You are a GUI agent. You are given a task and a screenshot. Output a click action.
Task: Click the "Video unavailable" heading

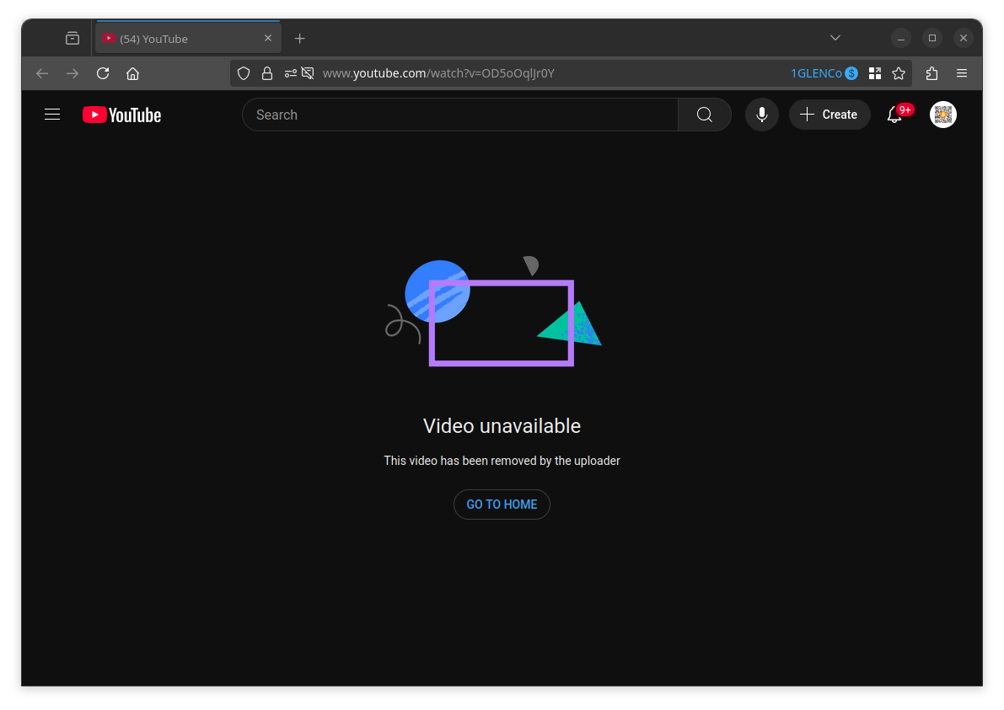point(502,426)
